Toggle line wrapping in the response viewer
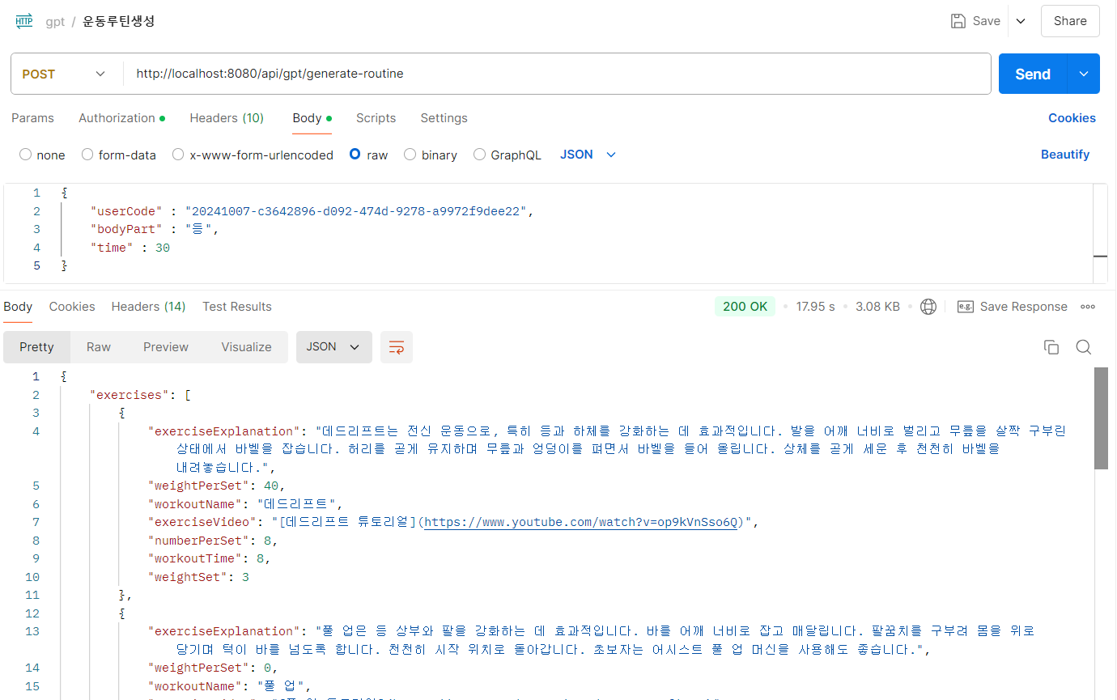Image resolution: width=1117 pixels, height=700 pixels. point(396,346)
